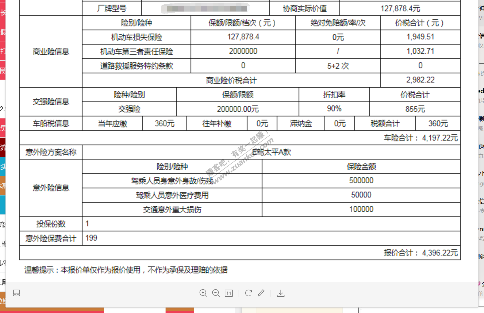Click the 滞纳金 label

pos(301,124)
